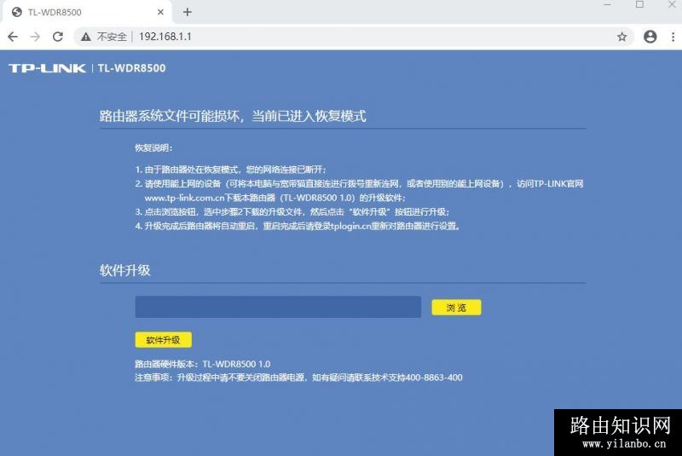The image size is (682, 456).
Task: Click the not-secure warning triangle icon
Action: pos(86,37)
